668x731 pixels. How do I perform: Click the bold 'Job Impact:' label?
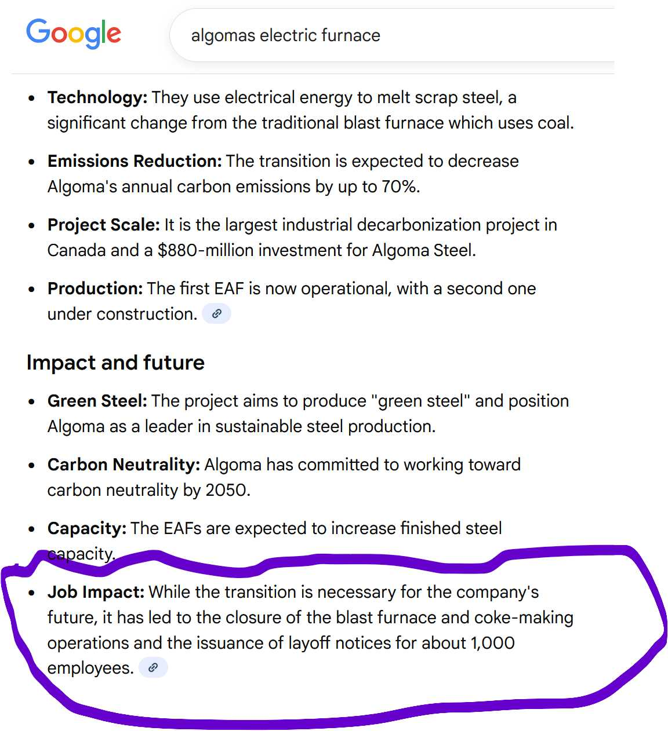(96, 592)
